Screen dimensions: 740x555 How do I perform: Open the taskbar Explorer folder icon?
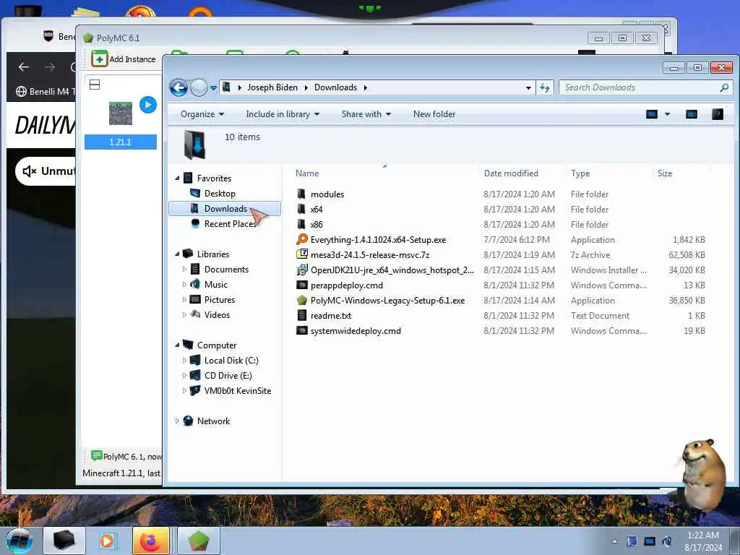(x=64, y=541)
